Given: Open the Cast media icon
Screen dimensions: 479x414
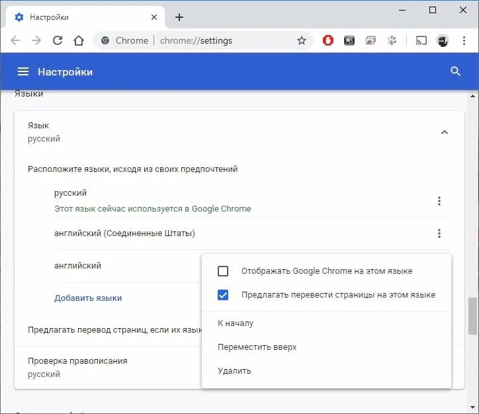Looking at the screenshot, I should (x=421, y=40).
